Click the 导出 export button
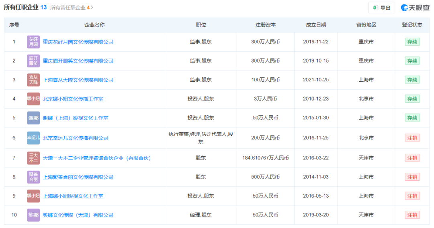Image resolution: width=434 pixels, height=228 pixels. tap(382, 8)
